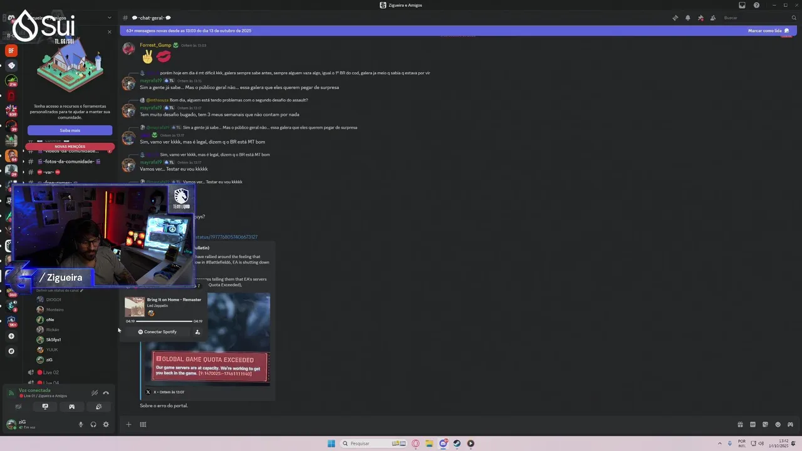This screenshot has height=451, width=802.
Task: Open the help question mark icon
Action: [x=756, y=5]
